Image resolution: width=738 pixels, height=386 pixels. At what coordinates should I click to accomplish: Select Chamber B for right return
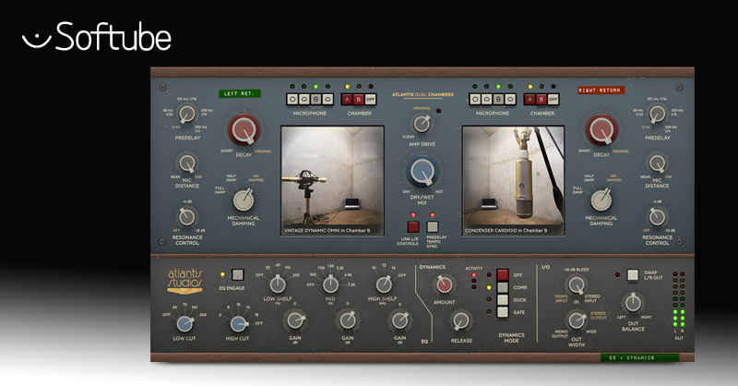click(542, 100)
